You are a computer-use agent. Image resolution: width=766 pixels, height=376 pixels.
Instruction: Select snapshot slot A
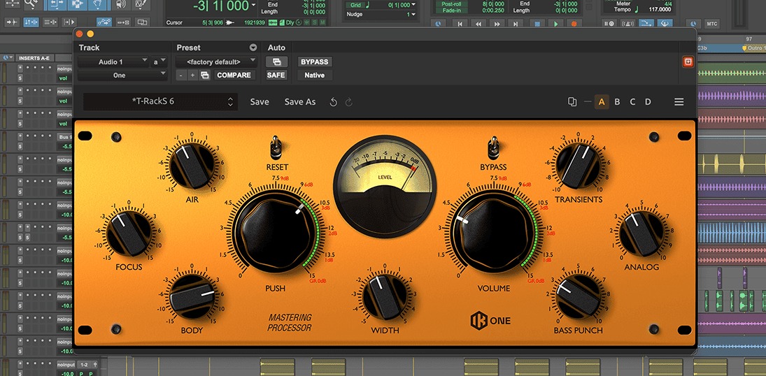602,102
